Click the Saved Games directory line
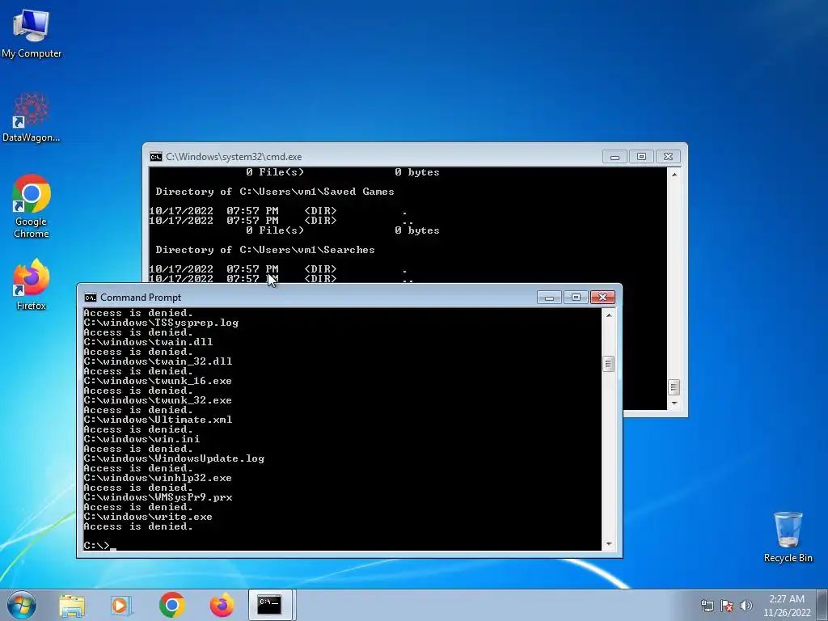Image resolution: width=828 pixels, height=621 pixels. tap(275, 192)
